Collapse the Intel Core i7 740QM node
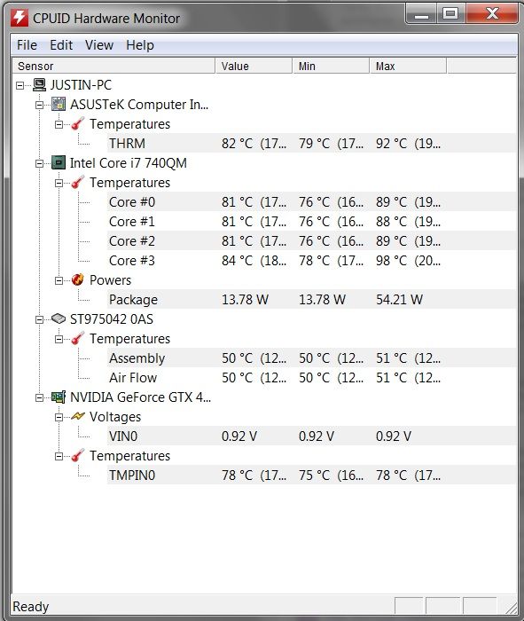Image resolution: width=524 pixels, height=621 pixels. coord(39,163)
